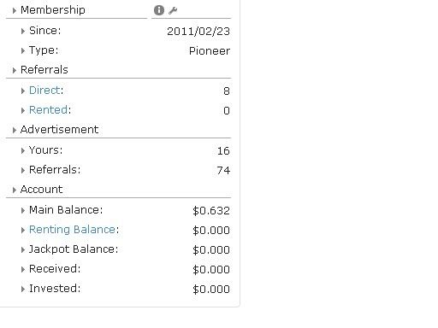Click the arrow beside Rented
This screenshot has height=328, width=438.
click(x=23, y=110)
